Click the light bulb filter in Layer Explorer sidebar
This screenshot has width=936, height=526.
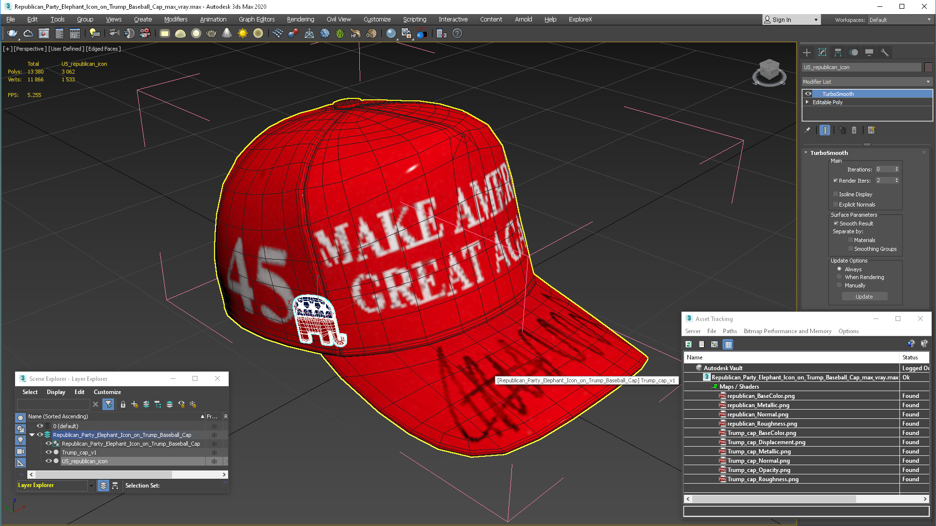point(20,440)
